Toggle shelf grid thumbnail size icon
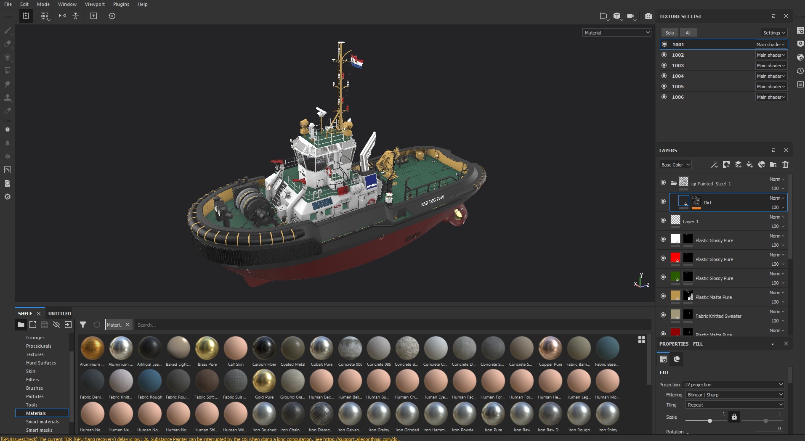The width and height of the screenshot is (805, 441). (641, 340)
